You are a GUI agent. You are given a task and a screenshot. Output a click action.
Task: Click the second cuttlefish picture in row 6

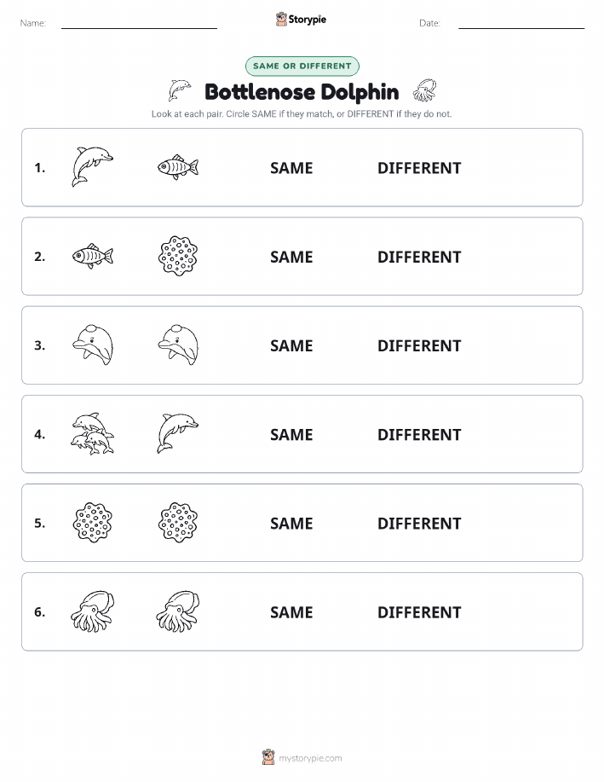[178, 611]
